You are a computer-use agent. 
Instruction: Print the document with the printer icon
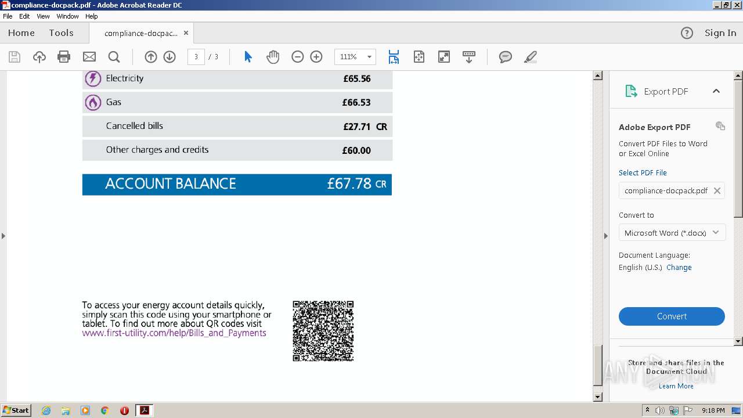tap(64, 57)
